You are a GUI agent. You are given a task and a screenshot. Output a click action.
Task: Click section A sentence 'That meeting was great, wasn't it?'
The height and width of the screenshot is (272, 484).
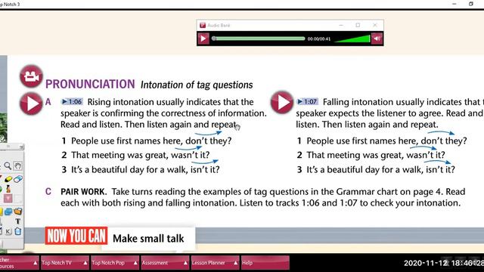tap(141, 155)
